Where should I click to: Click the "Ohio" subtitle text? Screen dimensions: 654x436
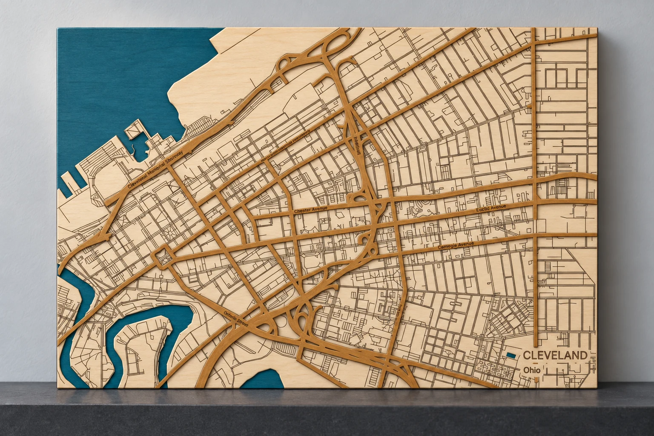point(532,370)
